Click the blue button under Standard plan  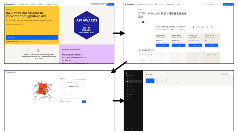coord(179,45)
